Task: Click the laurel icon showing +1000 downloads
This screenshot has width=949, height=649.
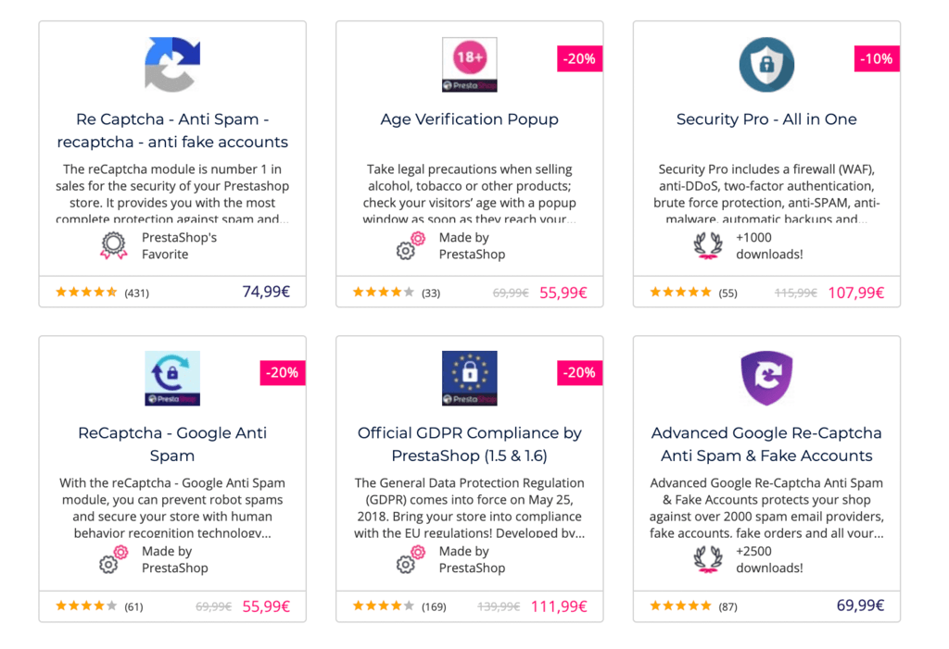Action: pyautogui.click(x=708, y=245)
